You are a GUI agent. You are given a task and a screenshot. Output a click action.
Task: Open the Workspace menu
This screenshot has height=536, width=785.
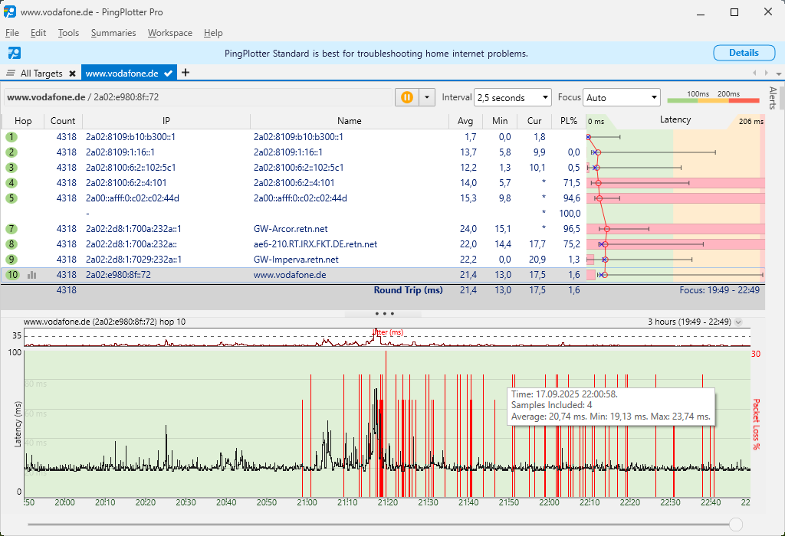pyautogui.click(x=169, y=33)
